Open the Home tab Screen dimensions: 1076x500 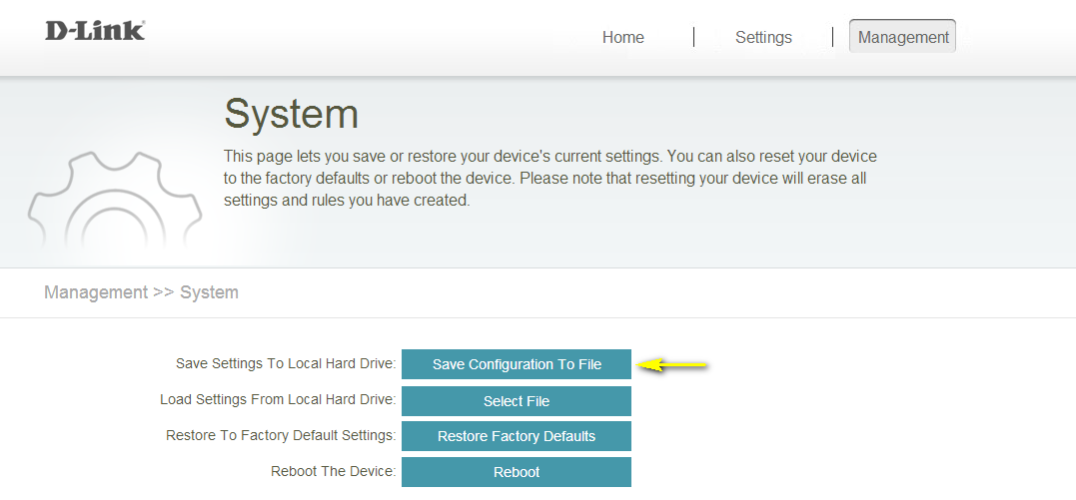[x=622, y=37]
